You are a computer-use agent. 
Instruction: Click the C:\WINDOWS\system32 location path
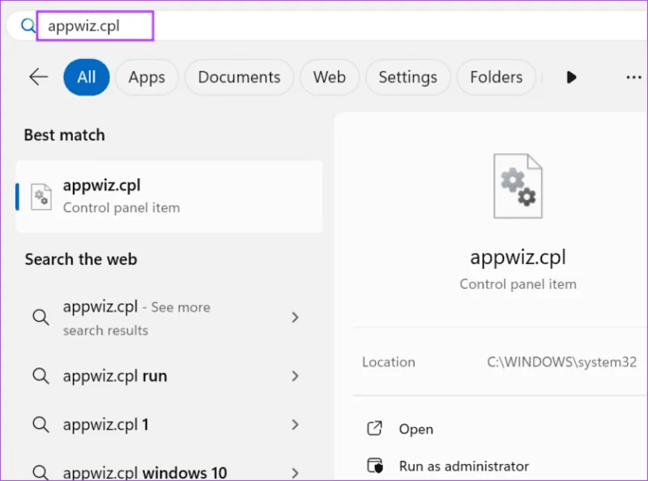(x=561, y=362)
